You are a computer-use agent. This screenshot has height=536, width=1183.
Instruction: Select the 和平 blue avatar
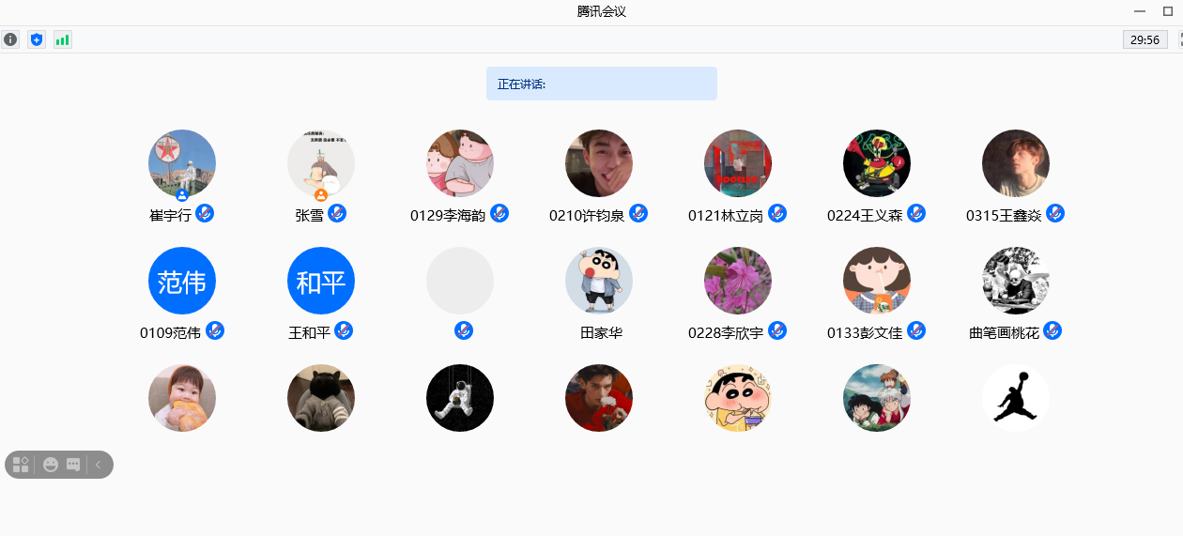point(321,281)
